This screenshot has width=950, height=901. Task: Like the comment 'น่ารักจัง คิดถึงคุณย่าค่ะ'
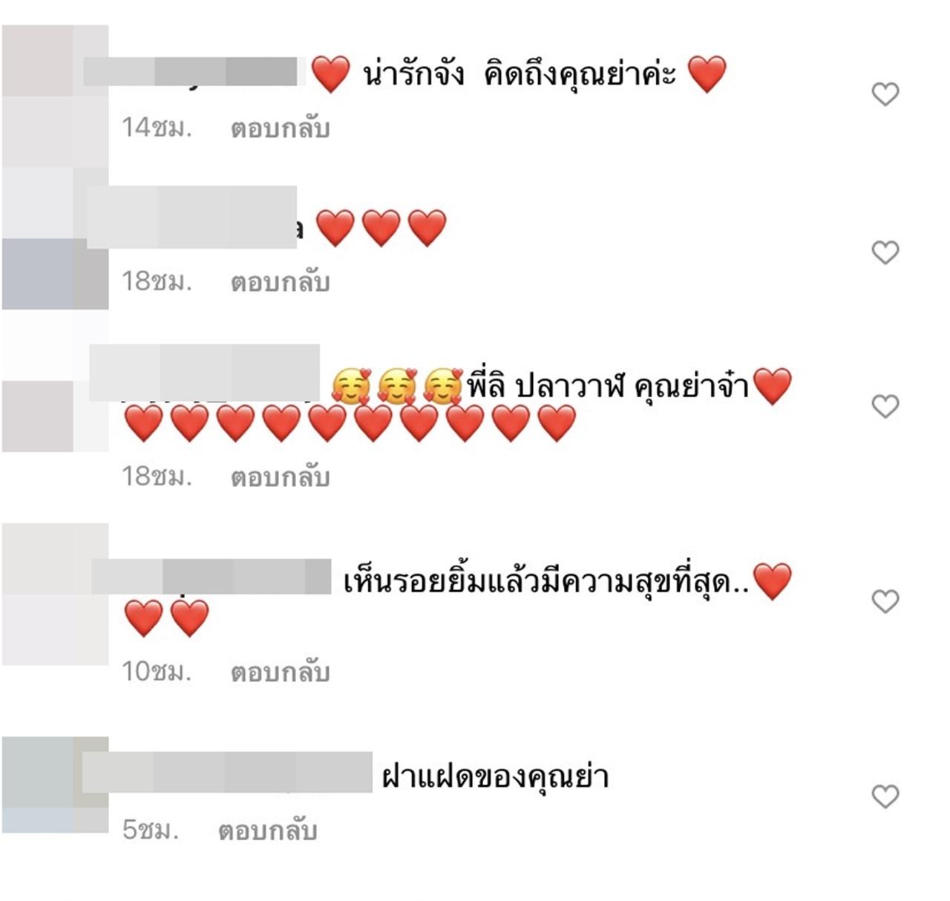885,94
